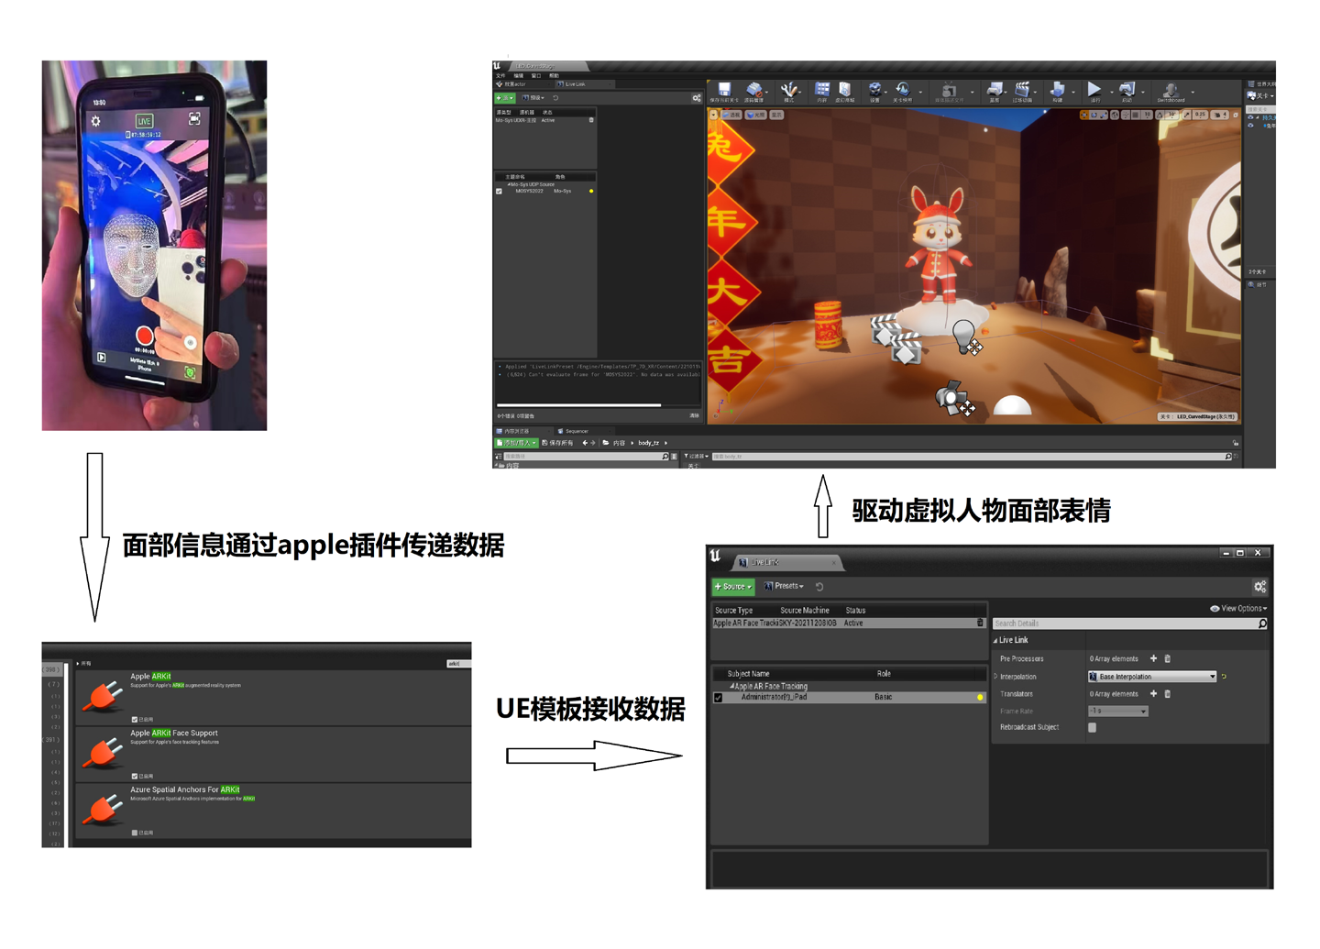Image resolution: width=1320 pixels, height=949 pixels.
Task: Click the green Add/Import button in Content Browser
Action: (x=517, y=443)
